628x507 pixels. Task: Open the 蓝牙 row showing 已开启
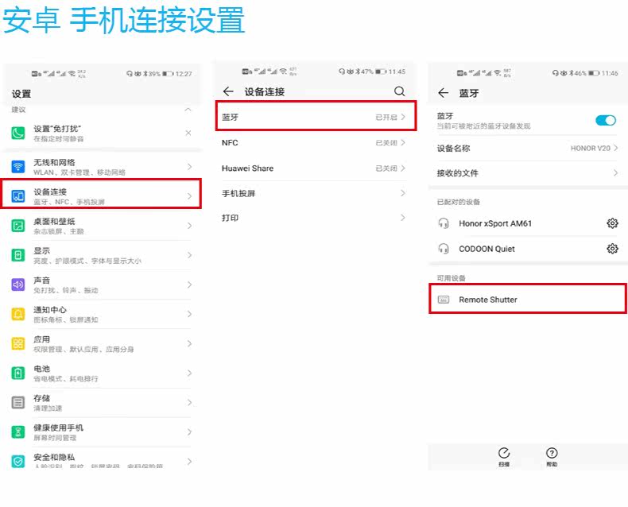[x=316, y=116]
